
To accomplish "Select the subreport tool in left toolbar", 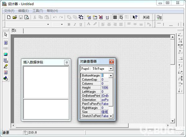I will pyautogui.click(x=6, y=60).
